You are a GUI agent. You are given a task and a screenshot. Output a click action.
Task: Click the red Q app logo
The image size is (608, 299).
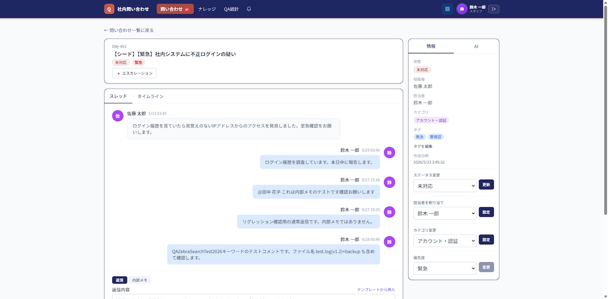[109, 9]
